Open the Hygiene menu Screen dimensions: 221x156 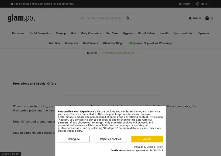click(x=128, y=33)
